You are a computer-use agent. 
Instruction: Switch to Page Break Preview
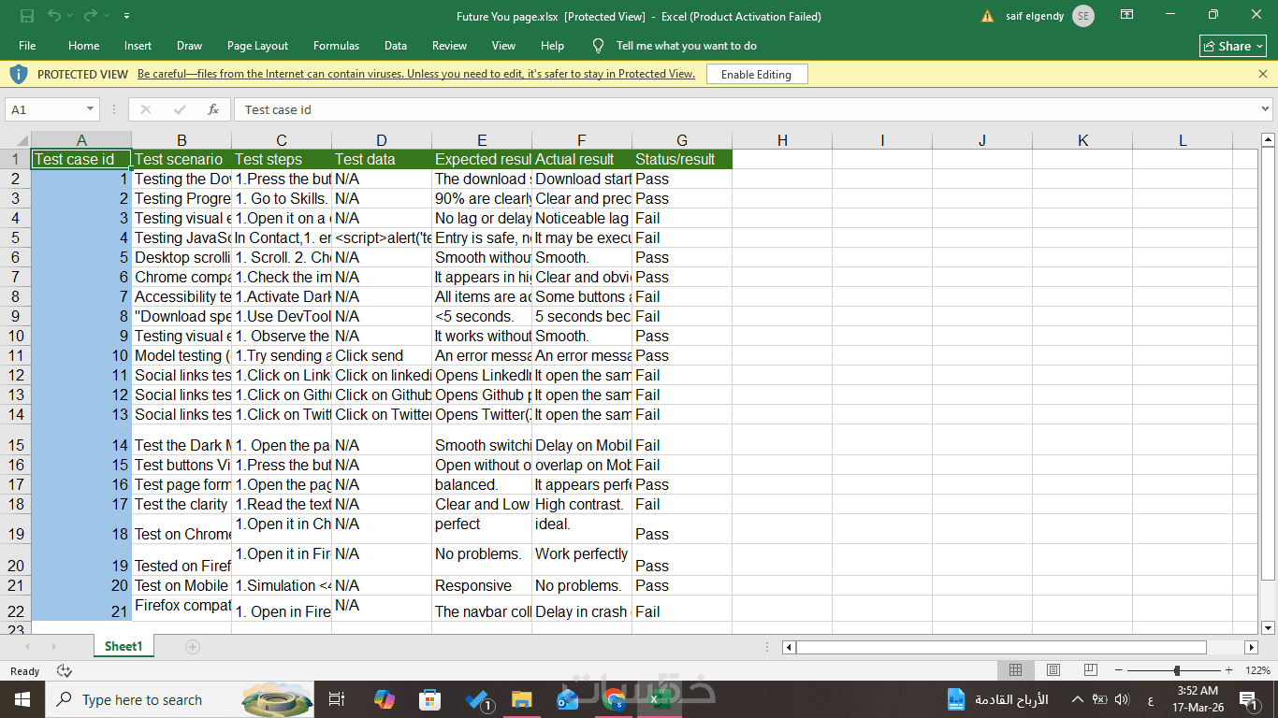[1090, 670]
